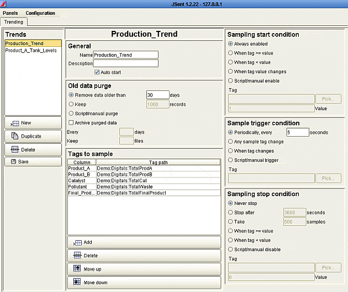Click the Description input field
The image size is (348, 292).
(126, 63)
